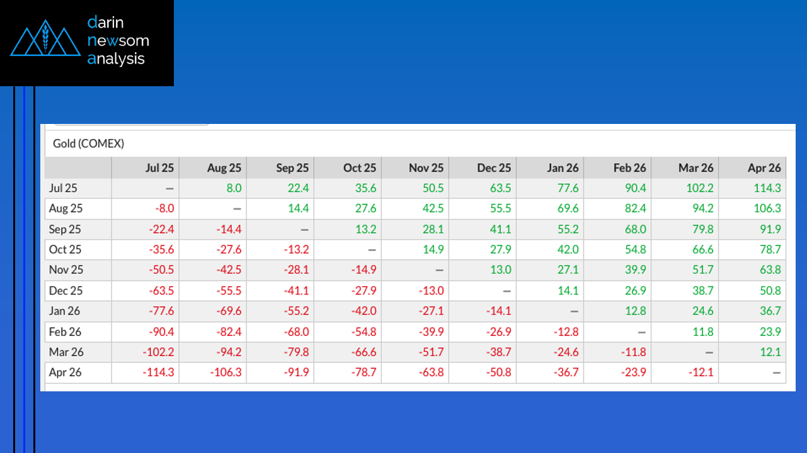The width and height of the screenshot is (807, 453).
Task: Select the Apr 26 row label
Action: (66, 372)
